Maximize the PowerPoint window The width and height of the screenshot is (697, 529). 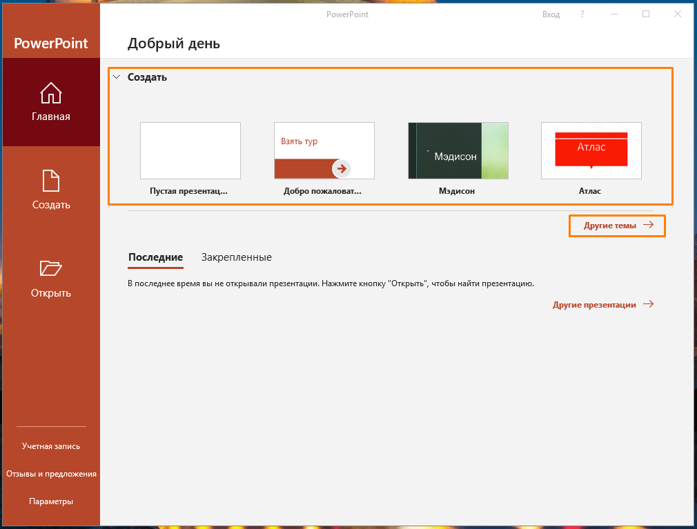[646, 14]
